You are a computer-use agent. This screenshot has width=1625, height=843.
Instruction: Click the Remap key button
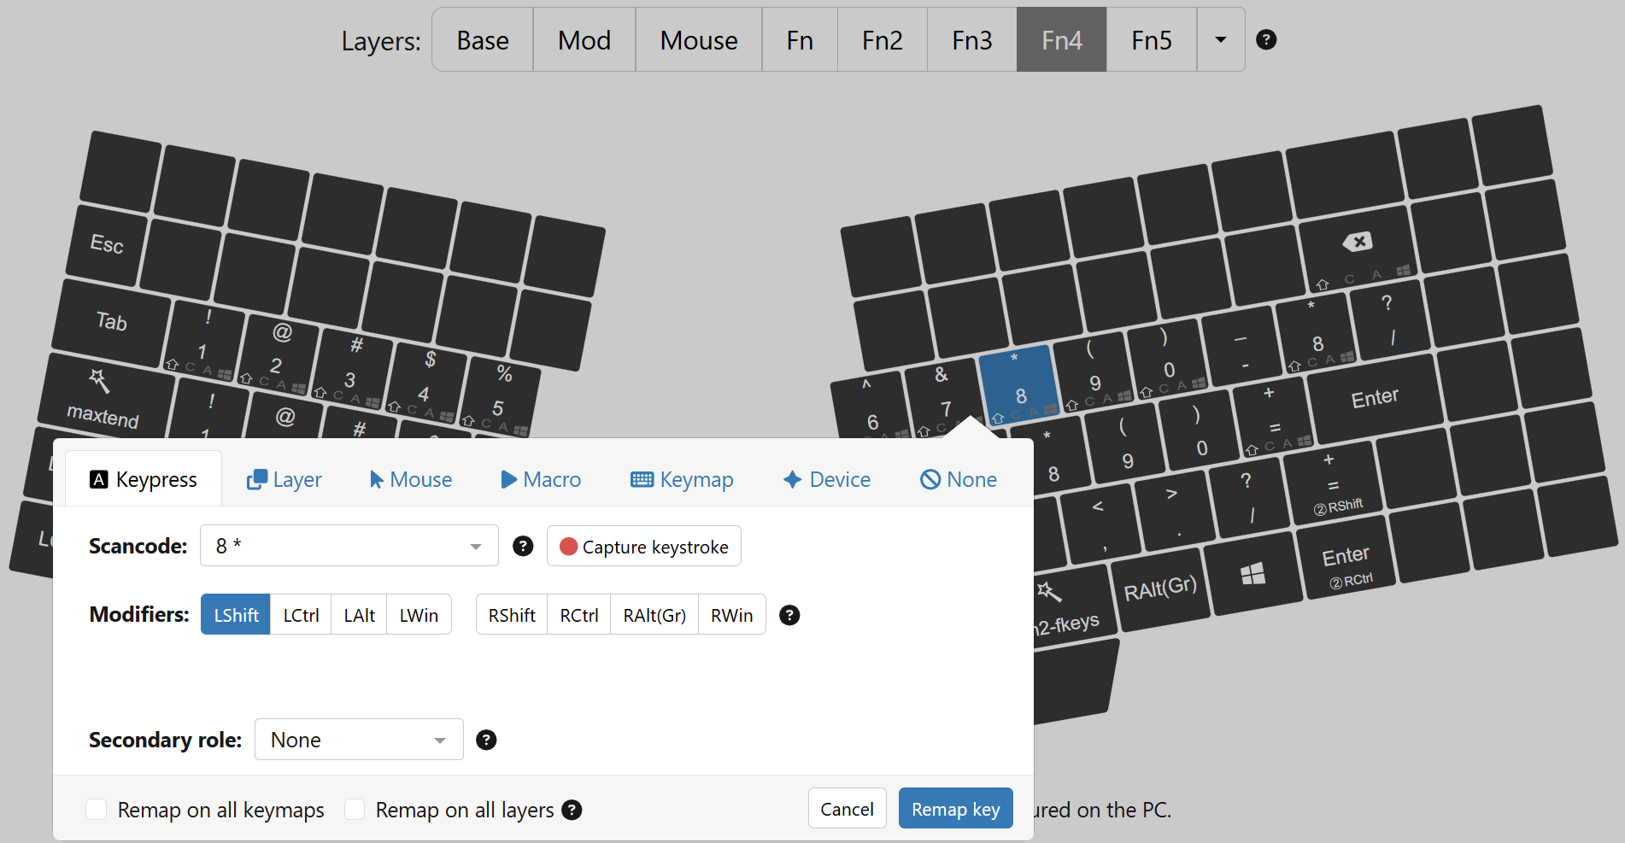[955, 809]
